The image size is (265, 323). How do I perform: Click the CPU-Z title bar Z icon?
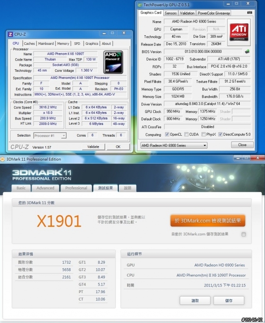click(x=10, y=34)
